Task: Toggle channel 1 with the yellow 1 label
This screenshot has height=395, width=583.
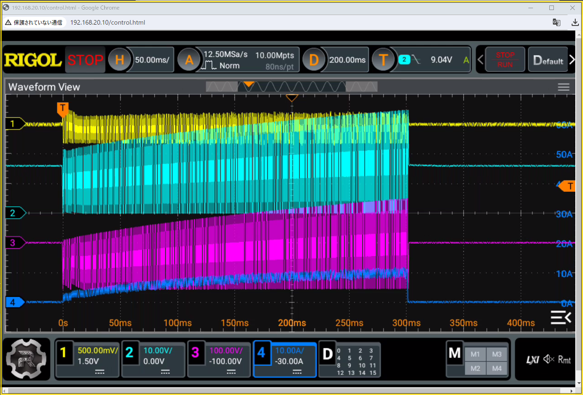Action: pyautogui.click(x=63, y=352)
